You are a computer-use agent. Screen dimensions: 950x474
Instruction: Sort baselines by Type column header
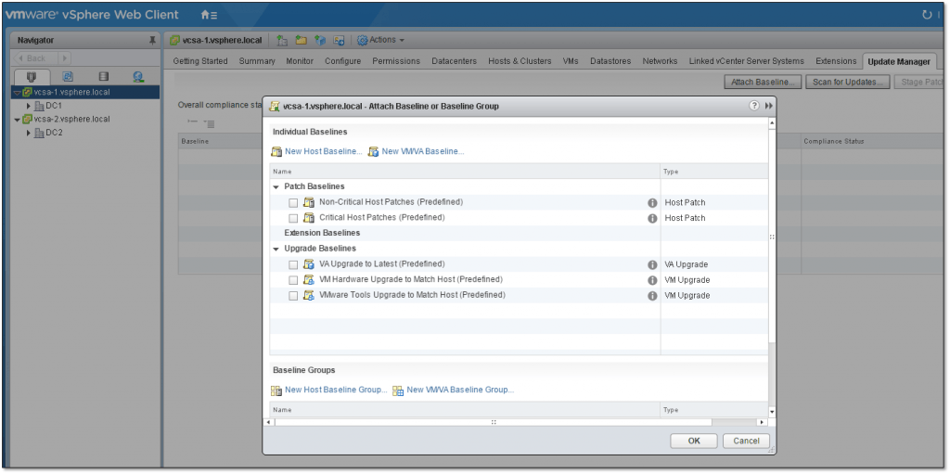[x=714, y=172]
